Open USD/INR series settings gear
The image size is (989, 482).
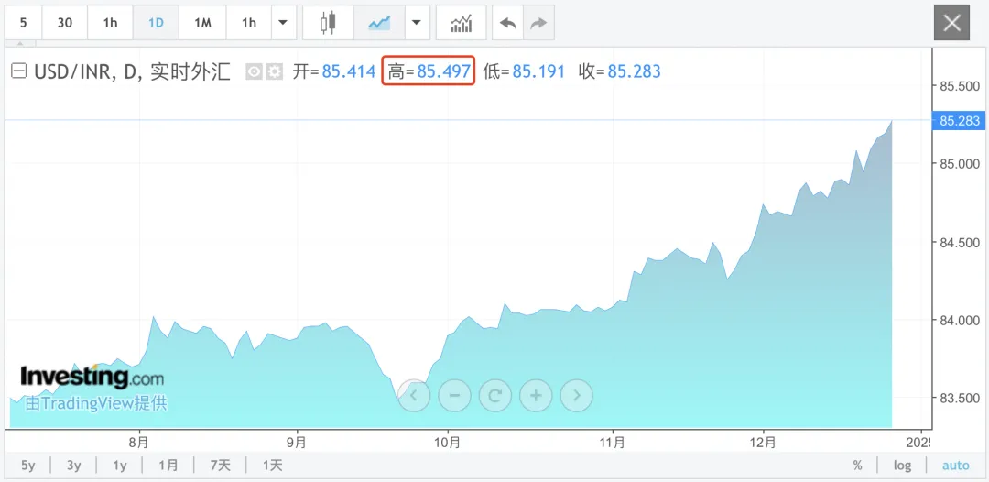[275, 71]
